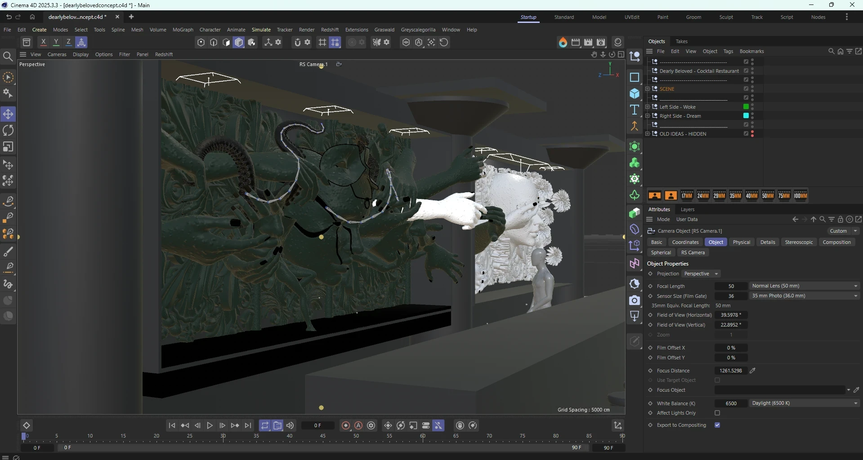Toggle visibility dots for OLD IDEAS - HIDDEN

tap(752, 134)
